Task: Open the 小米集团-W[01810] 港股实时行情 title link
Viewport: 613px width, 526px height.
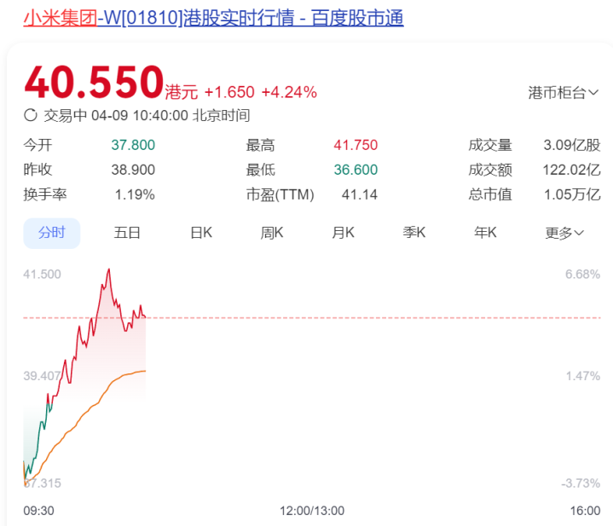Action: [x=213, y=18]
